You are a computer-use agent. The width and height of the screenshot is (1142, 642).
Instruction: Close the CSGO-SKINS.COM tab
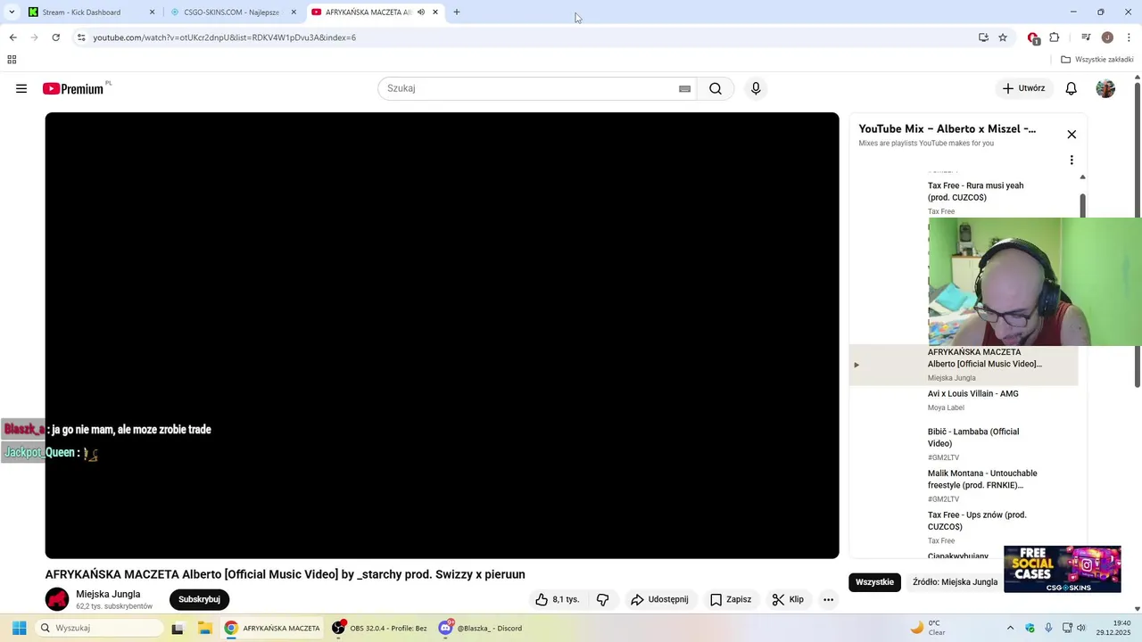click(294, 12)
